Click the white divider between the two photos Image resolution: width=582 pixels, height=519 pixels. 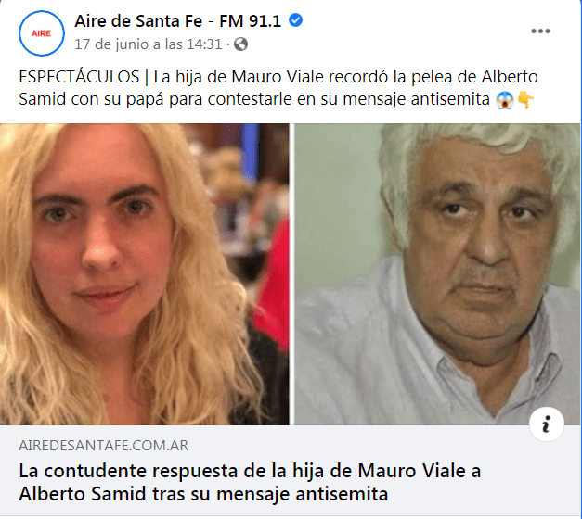click(291, 274)
